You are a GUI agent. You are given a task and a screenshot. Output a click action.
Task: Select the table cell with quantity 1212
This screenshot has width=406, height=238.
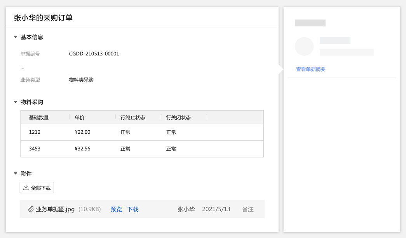pyautogui.click(x=35, y=132)
